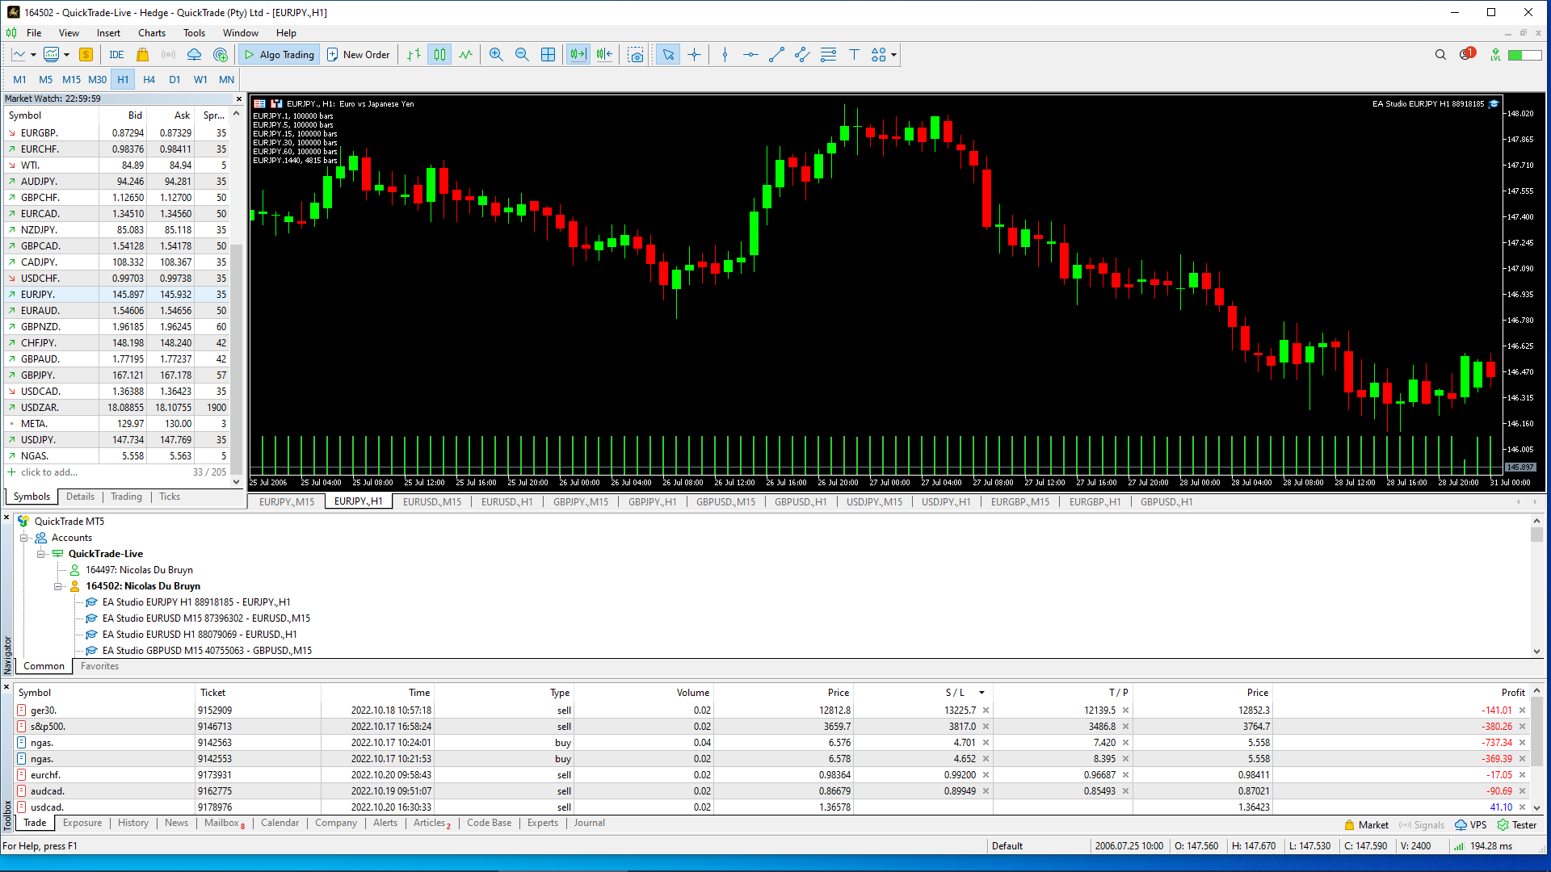Image resolution: width=1551 pixels, height=872 pixels.
Task: Draw a trendline on chart
Action: click(x=776, y=55)
